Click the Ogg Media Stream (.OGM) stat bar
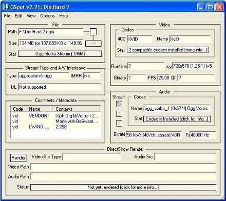 (60, 54)
